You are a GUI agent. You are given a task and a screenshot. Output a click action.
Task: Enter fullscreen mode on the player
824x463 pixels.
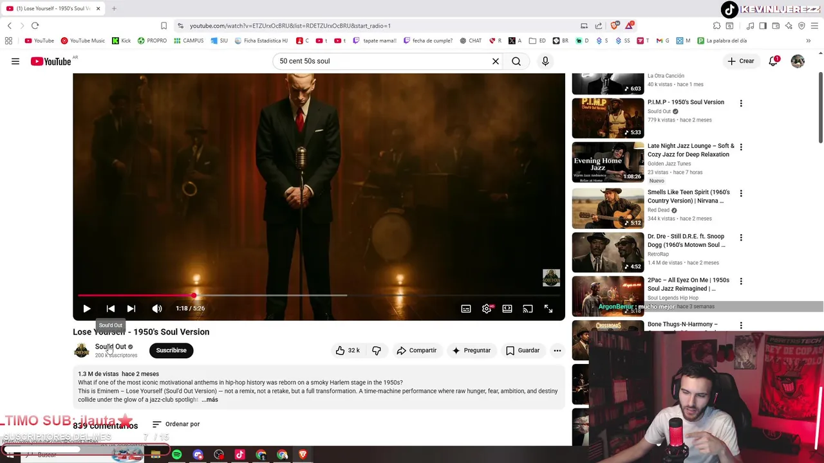548,309
